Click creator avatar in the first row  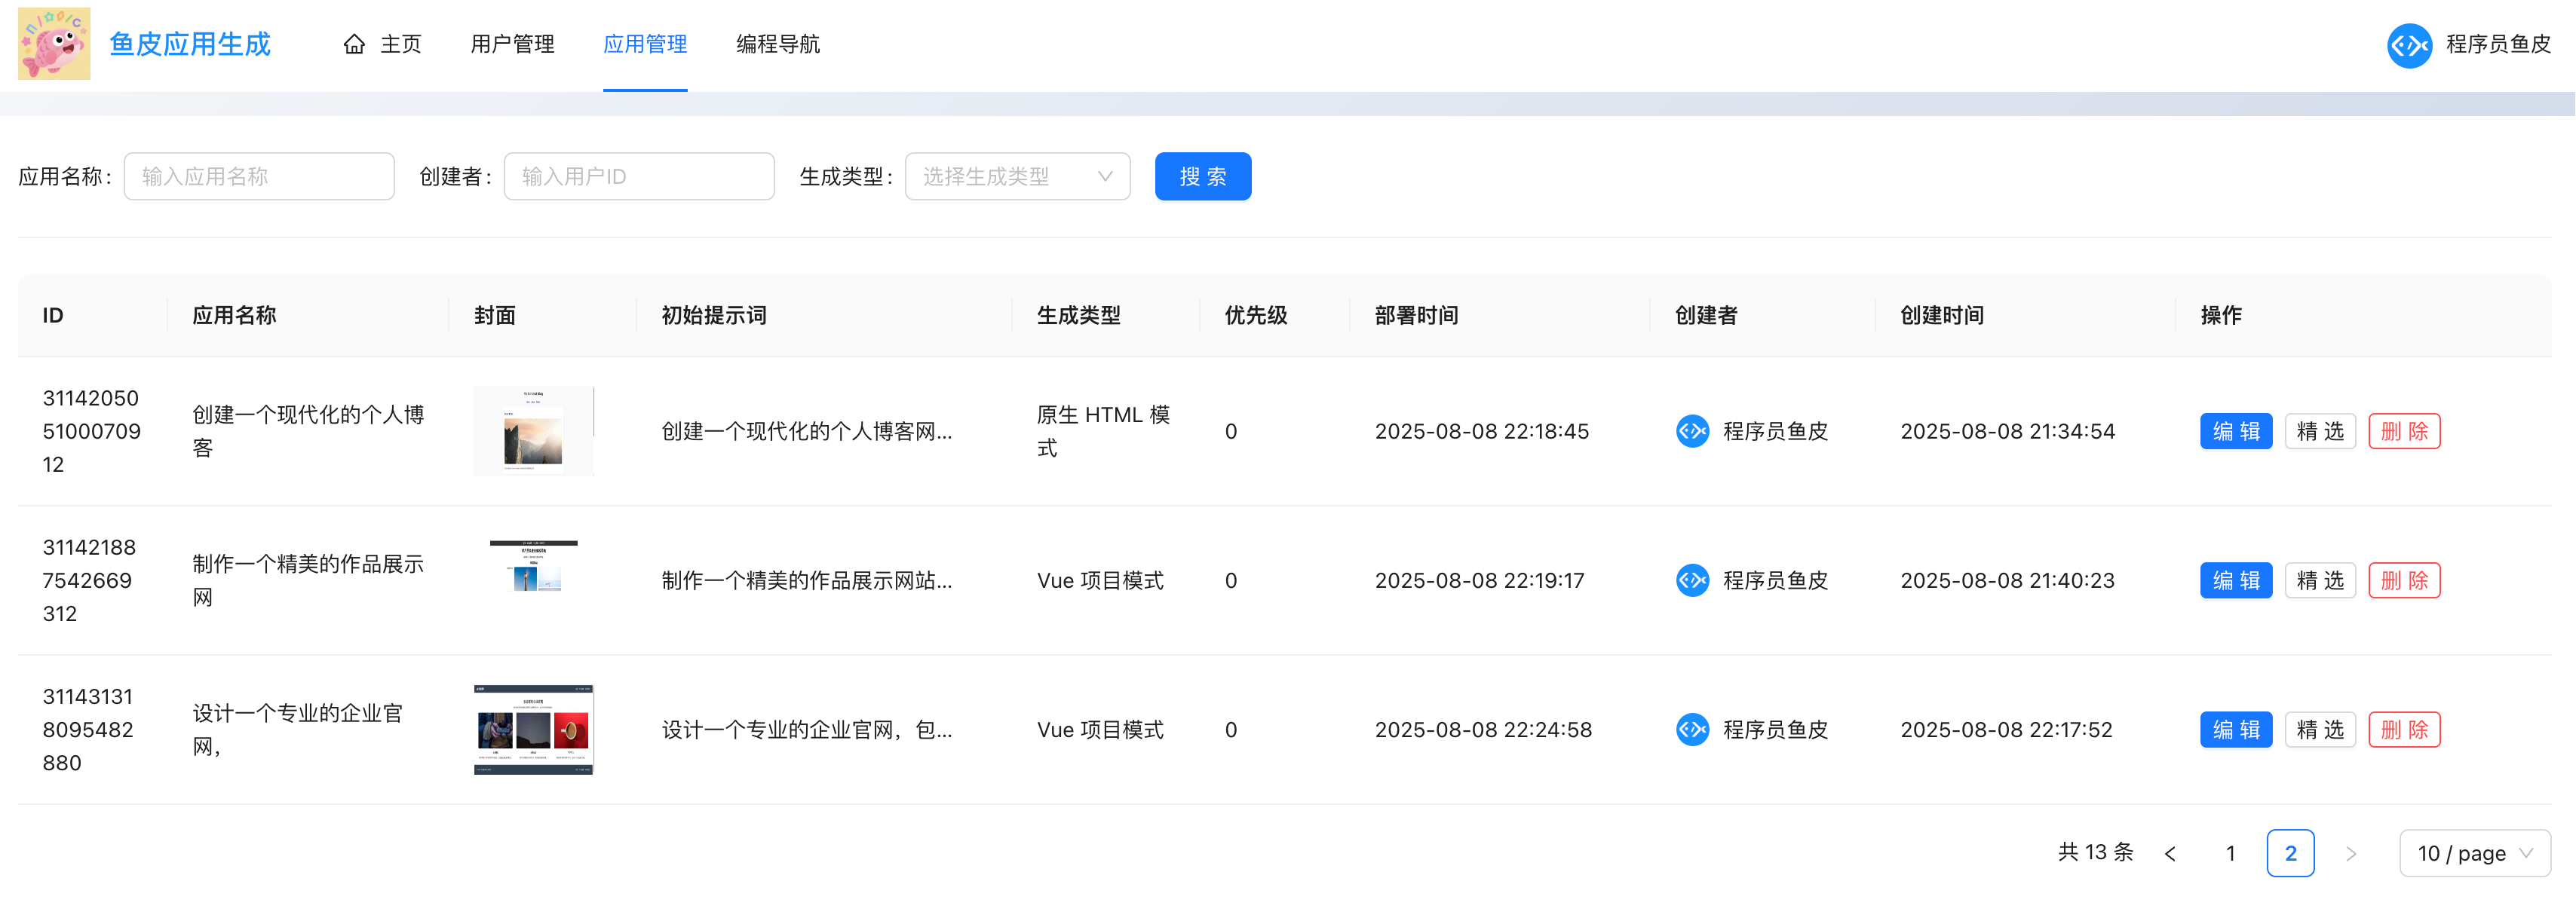coord(1692,432)
